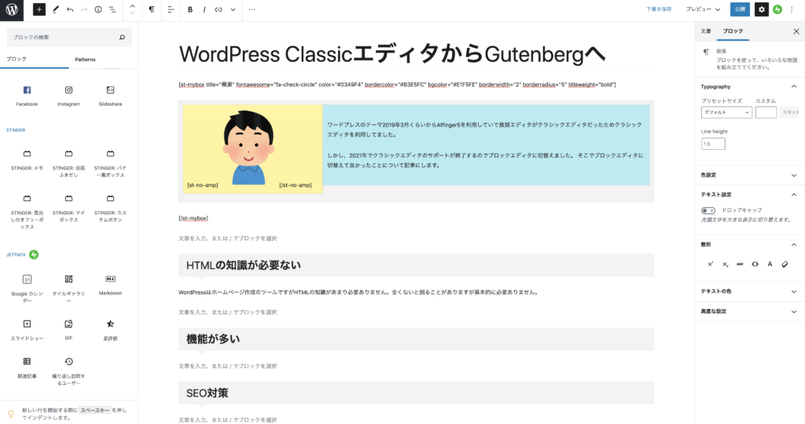
Task: Insert the GIF block
Action: (69, 330)
